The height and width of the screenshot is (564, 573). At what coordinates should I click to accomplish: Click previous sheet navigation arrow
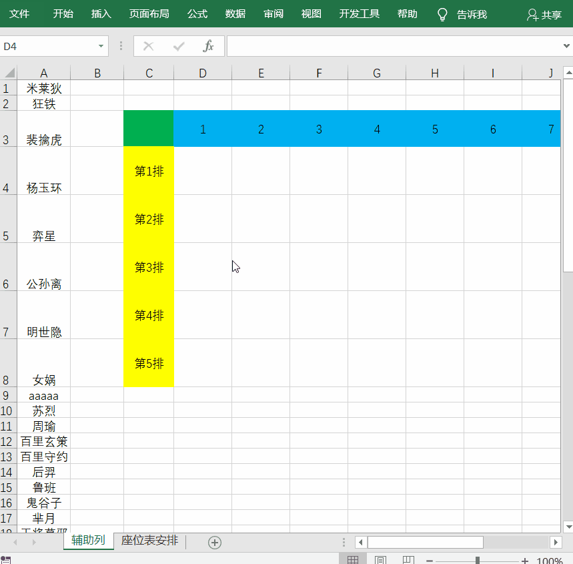(15, 542)
